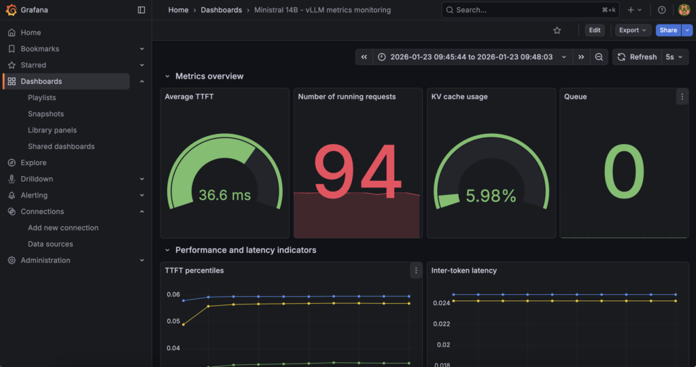Open Explore in the sidebar

[x=33, y=162]
